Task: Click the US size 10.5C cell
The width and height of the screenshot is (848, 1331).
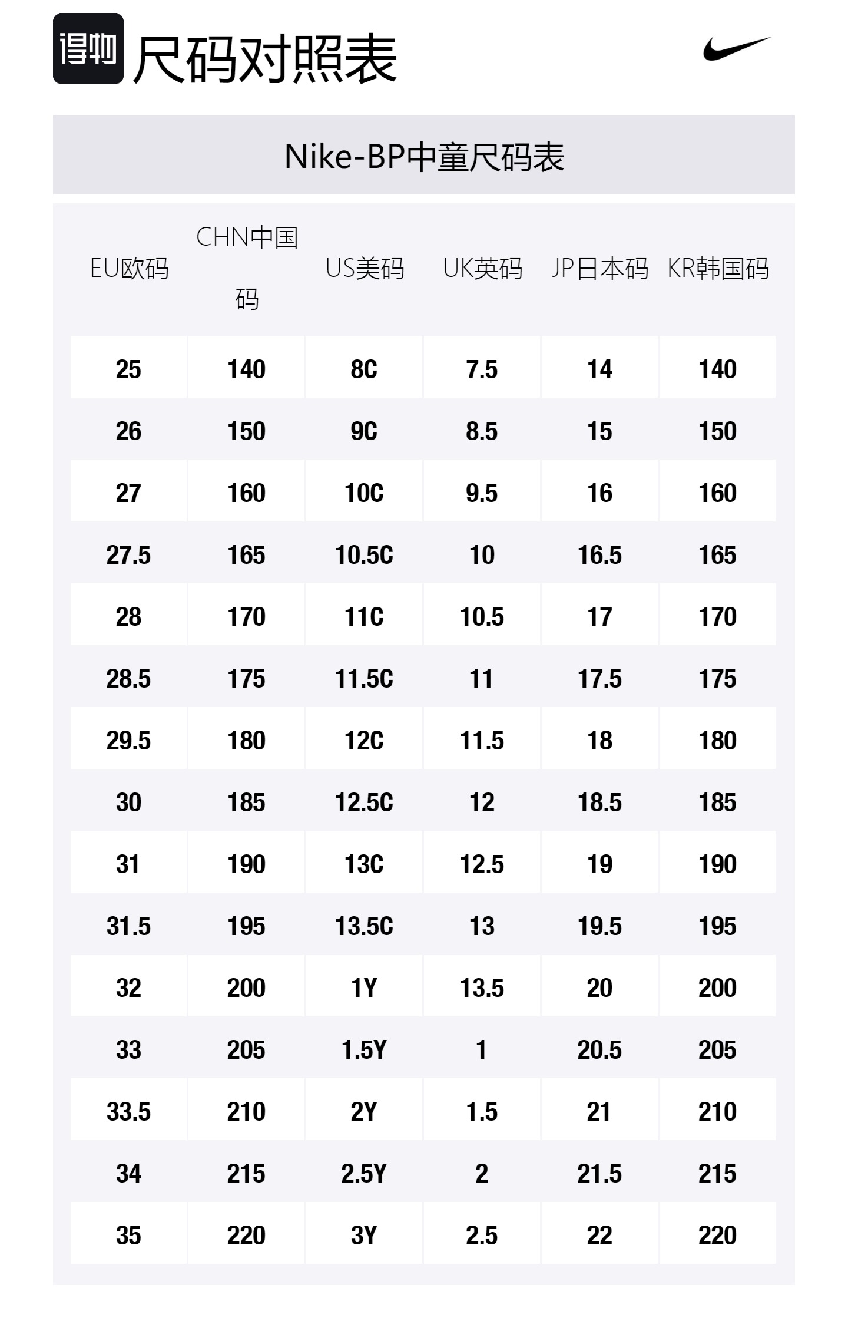Action: (364, 555)
